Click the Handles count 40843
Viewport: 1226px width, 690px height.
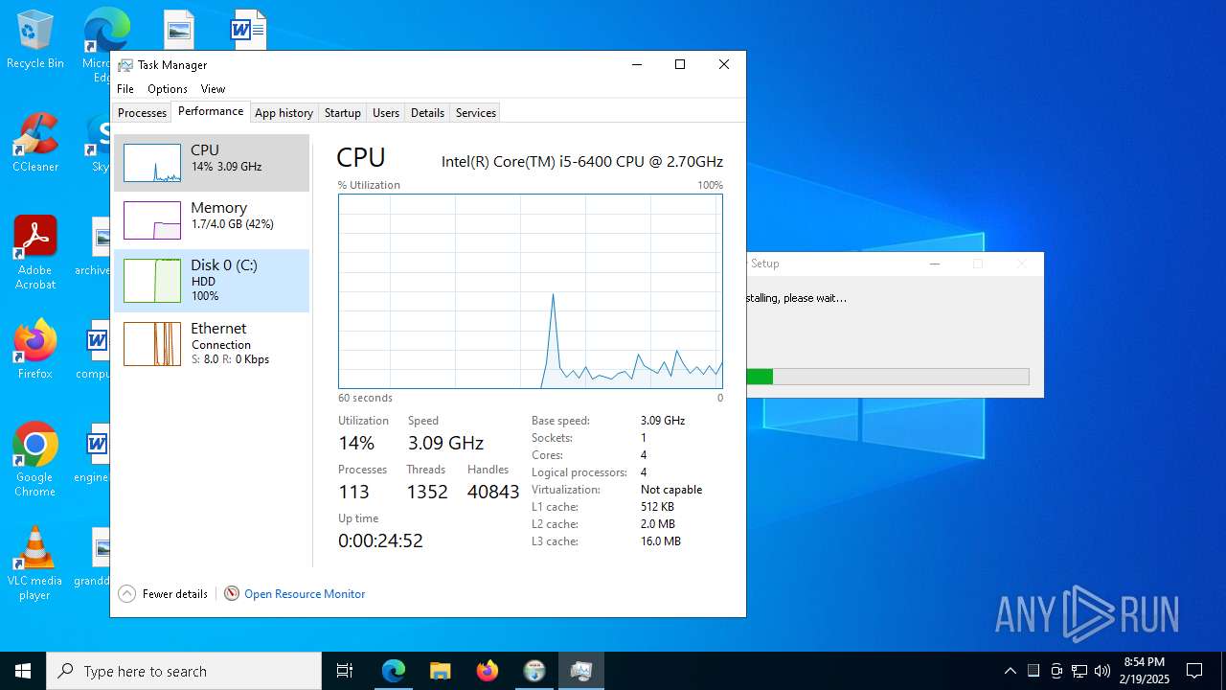pos(493,492)
